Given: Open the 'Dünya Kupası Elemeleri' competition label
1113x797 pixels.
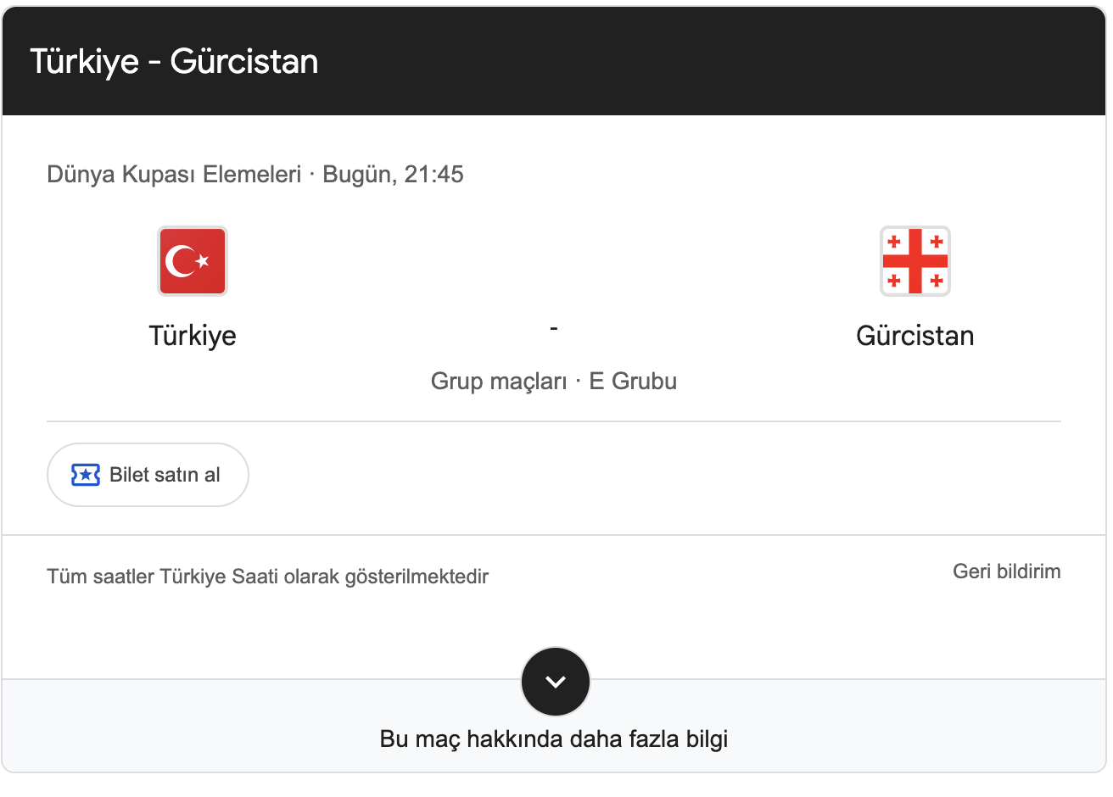Looking at the screenshot, I should [174, 175].
